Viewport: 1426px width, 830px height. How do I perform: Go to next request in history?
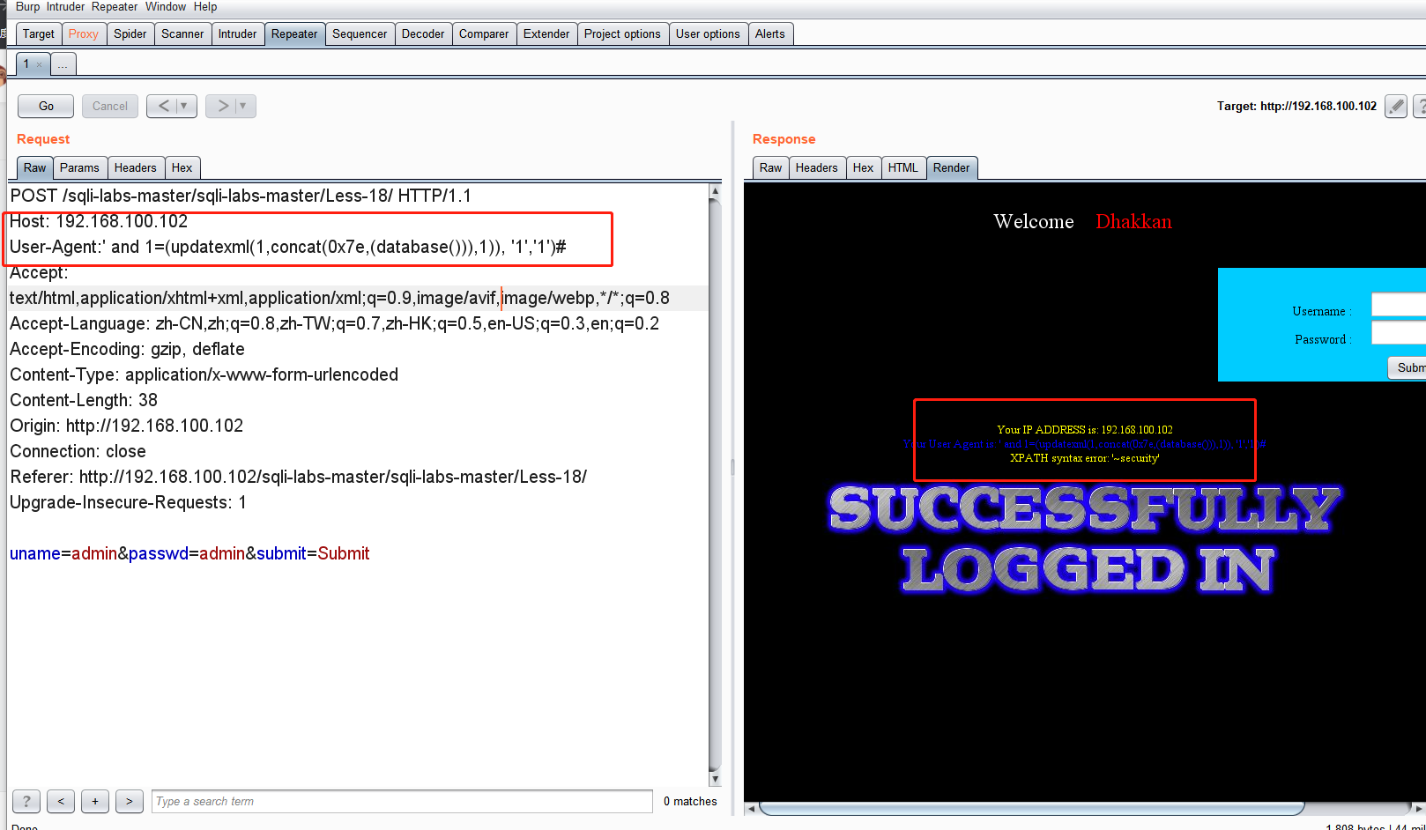click(x=223, y=106)
